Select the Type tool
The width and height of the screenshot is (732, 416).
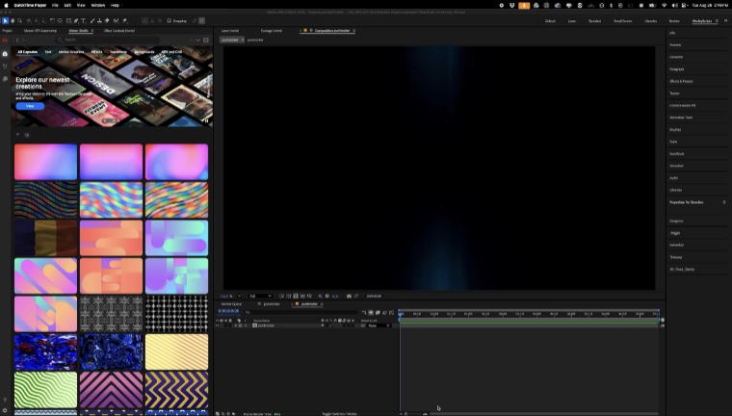tap(84, 20)
